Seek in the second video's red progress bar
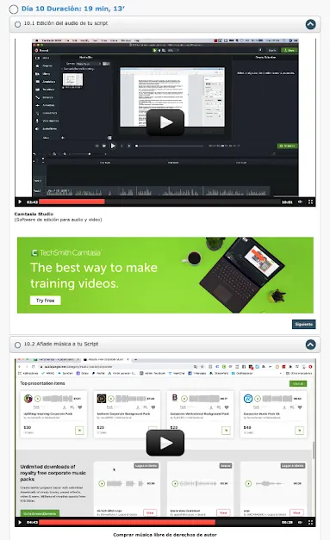Image resolution: width=330 pixels, height=540 pixels. (x=159, y=523)
